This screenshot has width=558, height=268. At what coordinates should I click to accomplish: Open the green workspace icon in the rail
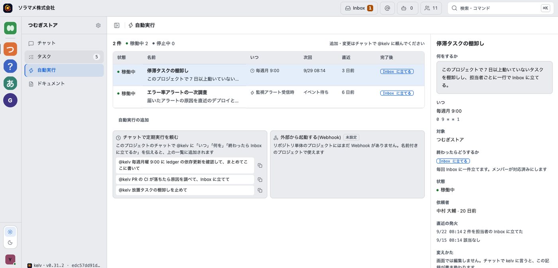tap(10, 28)
